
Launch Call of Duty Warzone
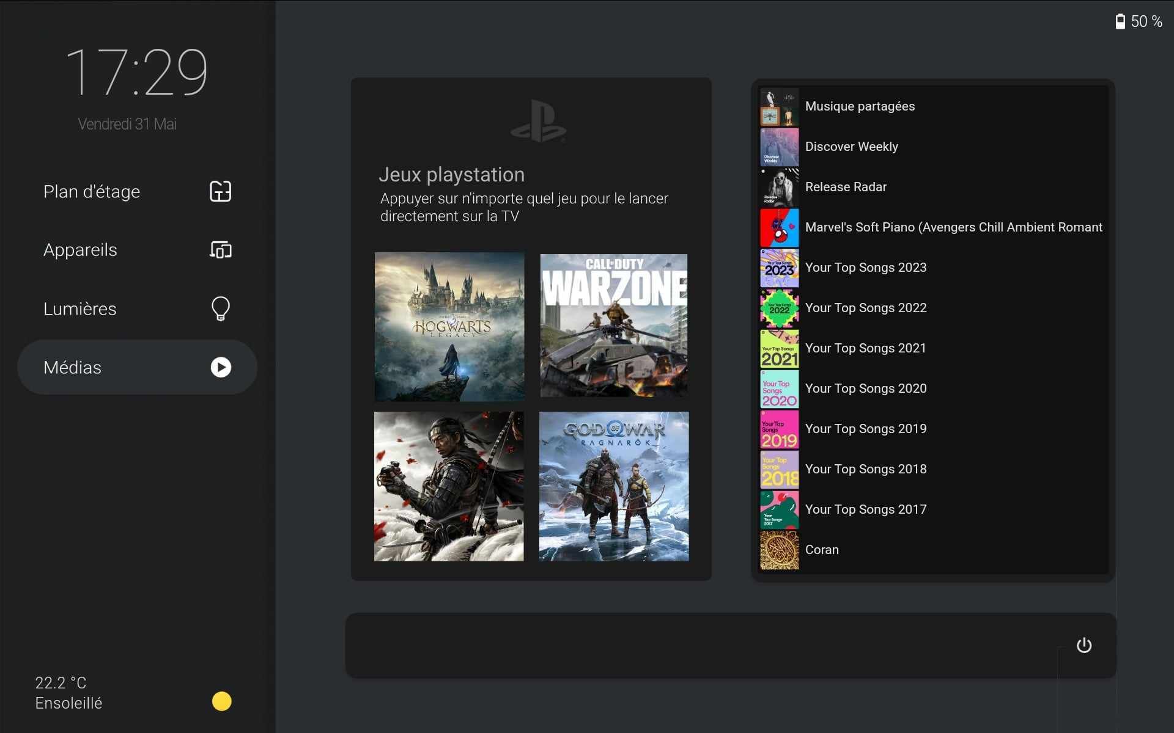coord(614,326)
